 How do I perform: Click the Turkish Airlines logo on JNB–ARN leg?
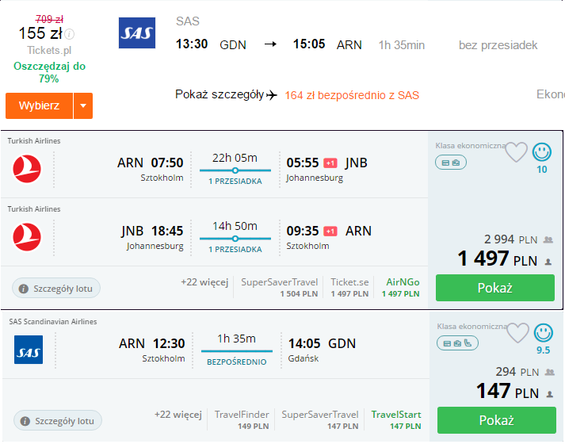click(27, 237)
